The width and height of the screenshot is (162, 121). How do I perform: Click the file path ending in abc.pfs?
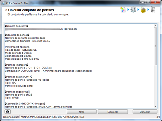click(41, 29)
